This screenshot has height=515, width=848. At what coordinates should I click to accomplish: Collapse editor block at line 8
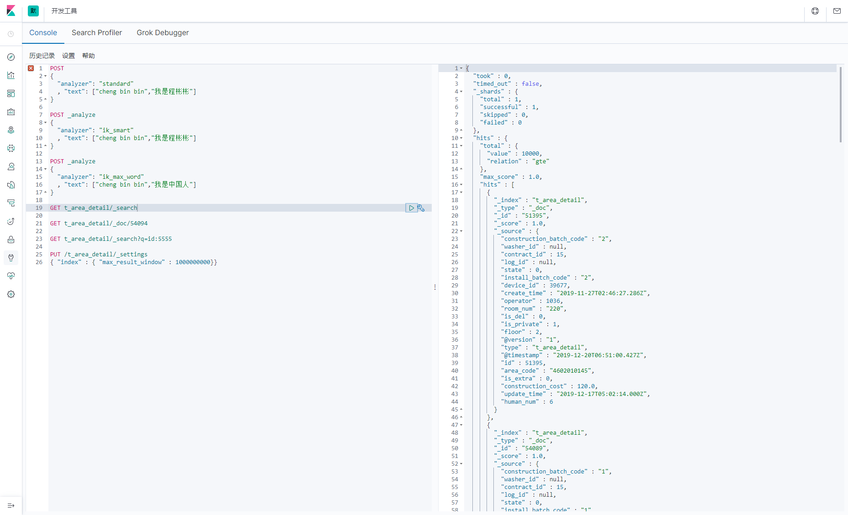tap(46, 123)
